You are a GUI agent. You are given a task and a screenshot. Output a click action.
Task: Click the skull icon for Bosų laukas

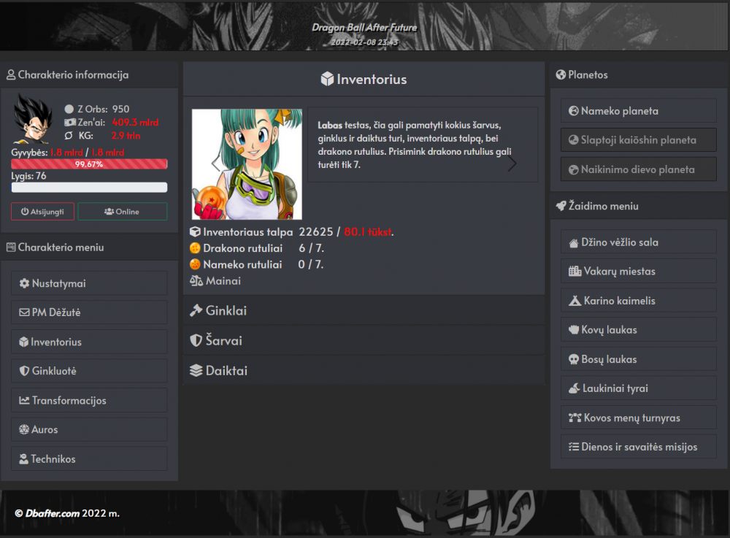[574, 360]
